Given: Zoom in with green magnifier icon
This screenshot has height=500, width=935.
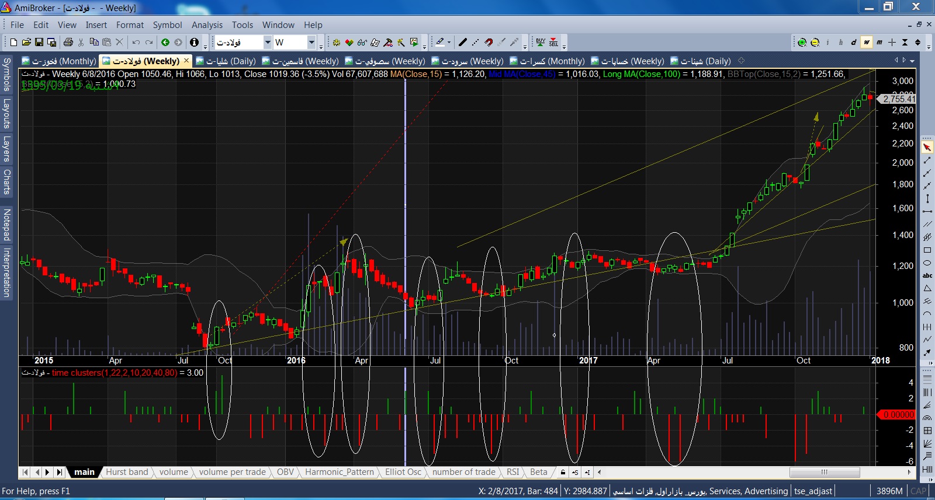Looking at the screenshot, I should click(x=802, y=42).
